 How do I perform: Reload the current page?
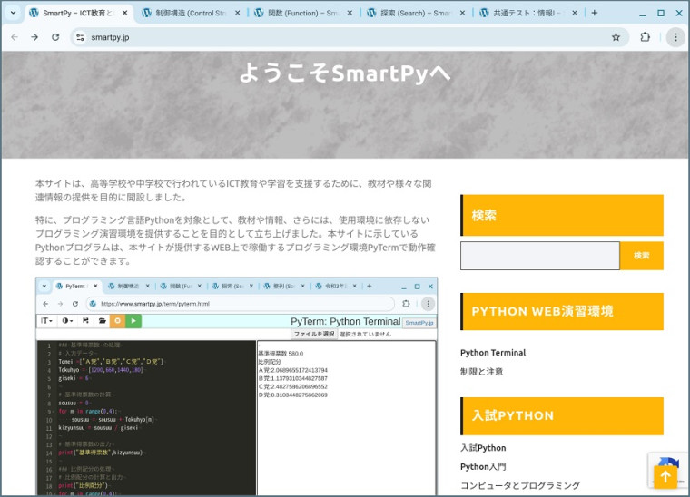tap(55, 37)
